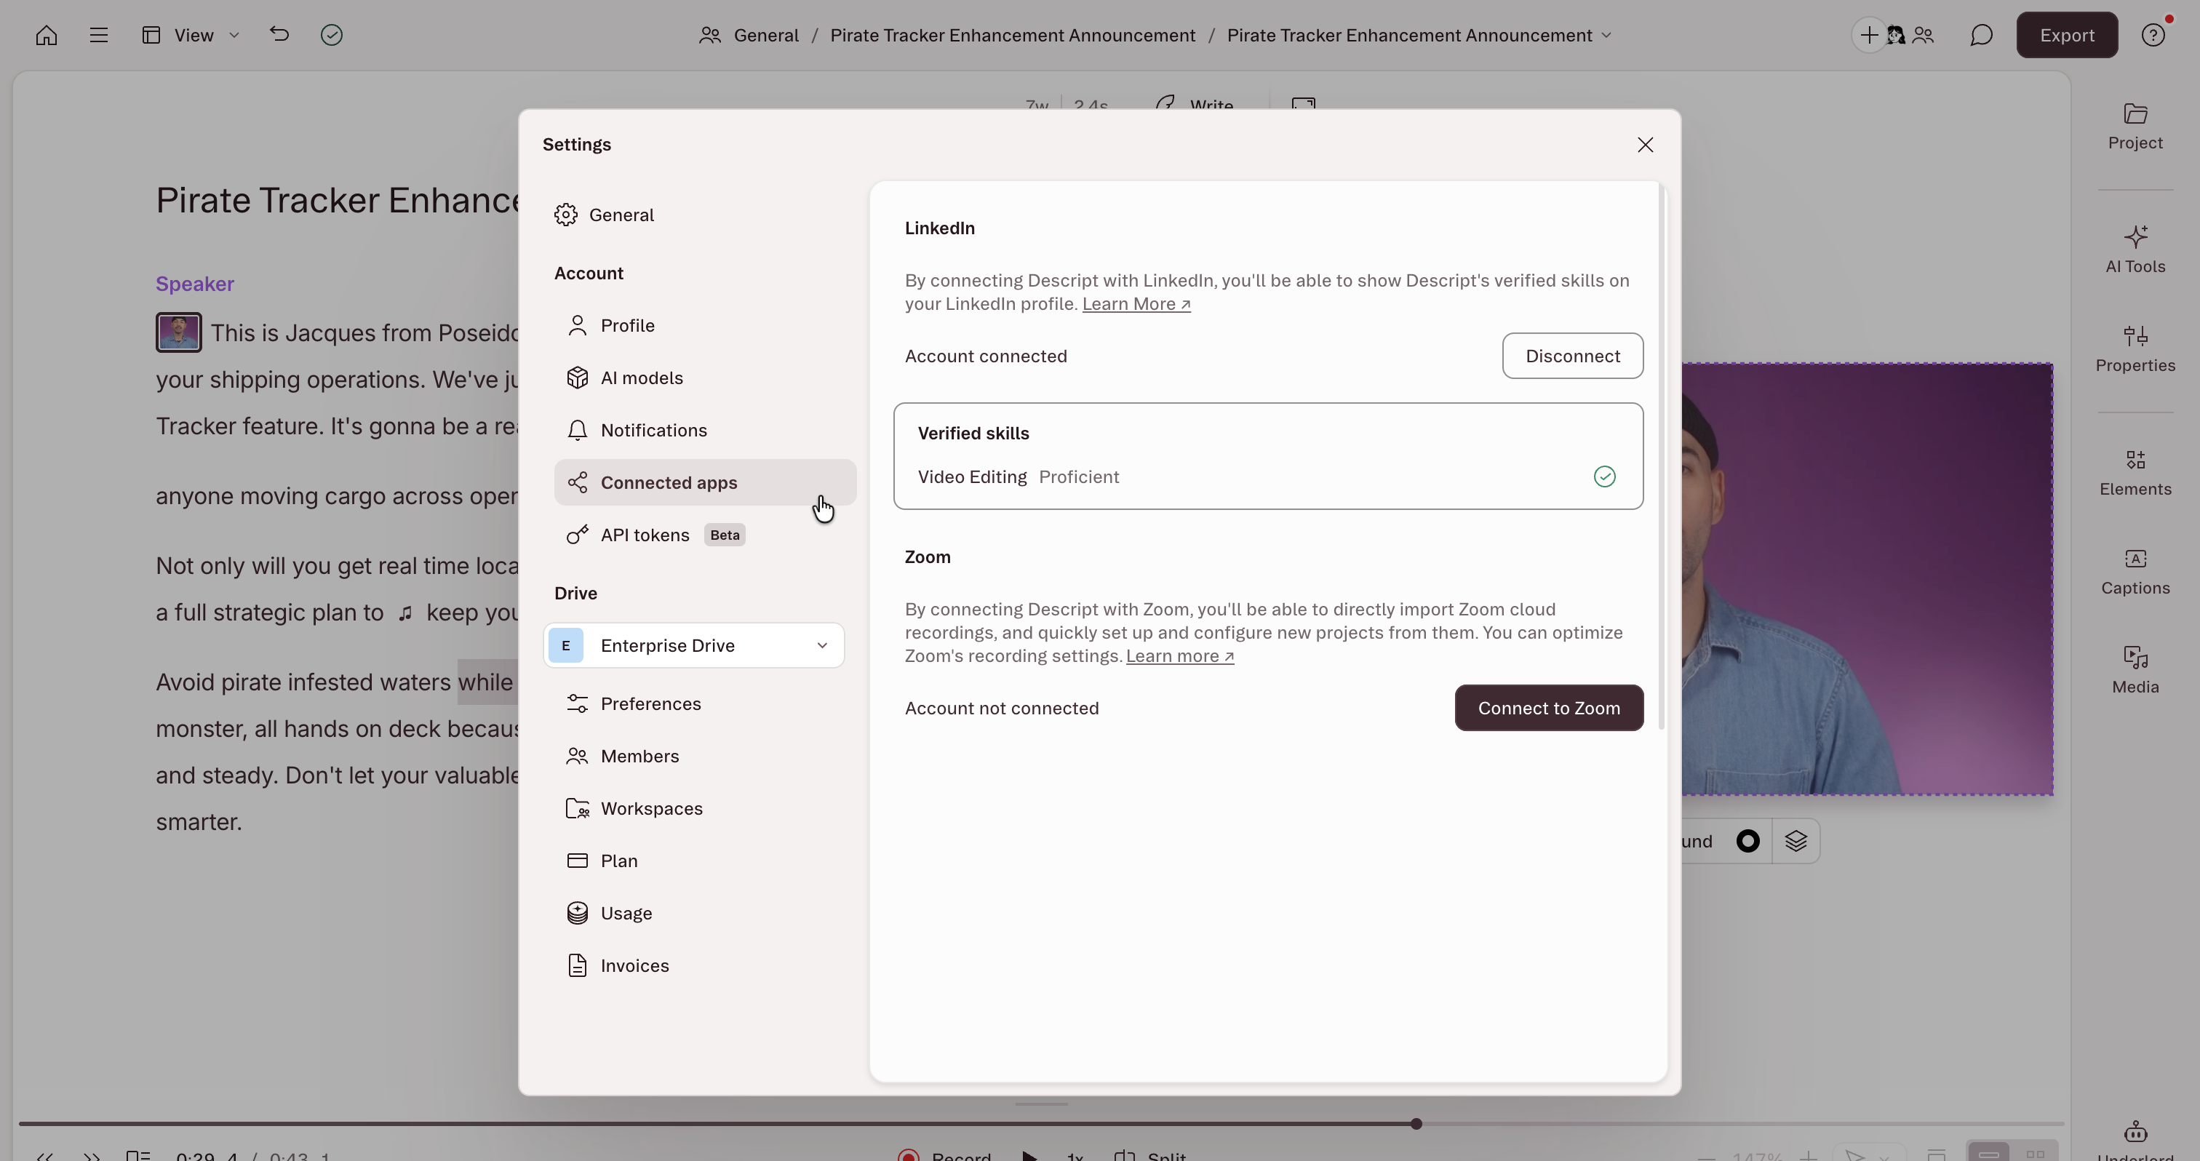Open the Profile settings
2200x1161 pixels.
point(704,325)
